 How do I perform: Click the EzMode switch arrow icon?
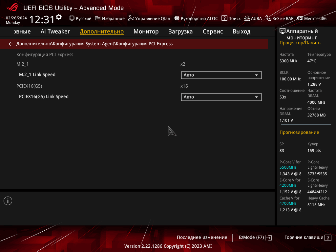click(268, 238)
